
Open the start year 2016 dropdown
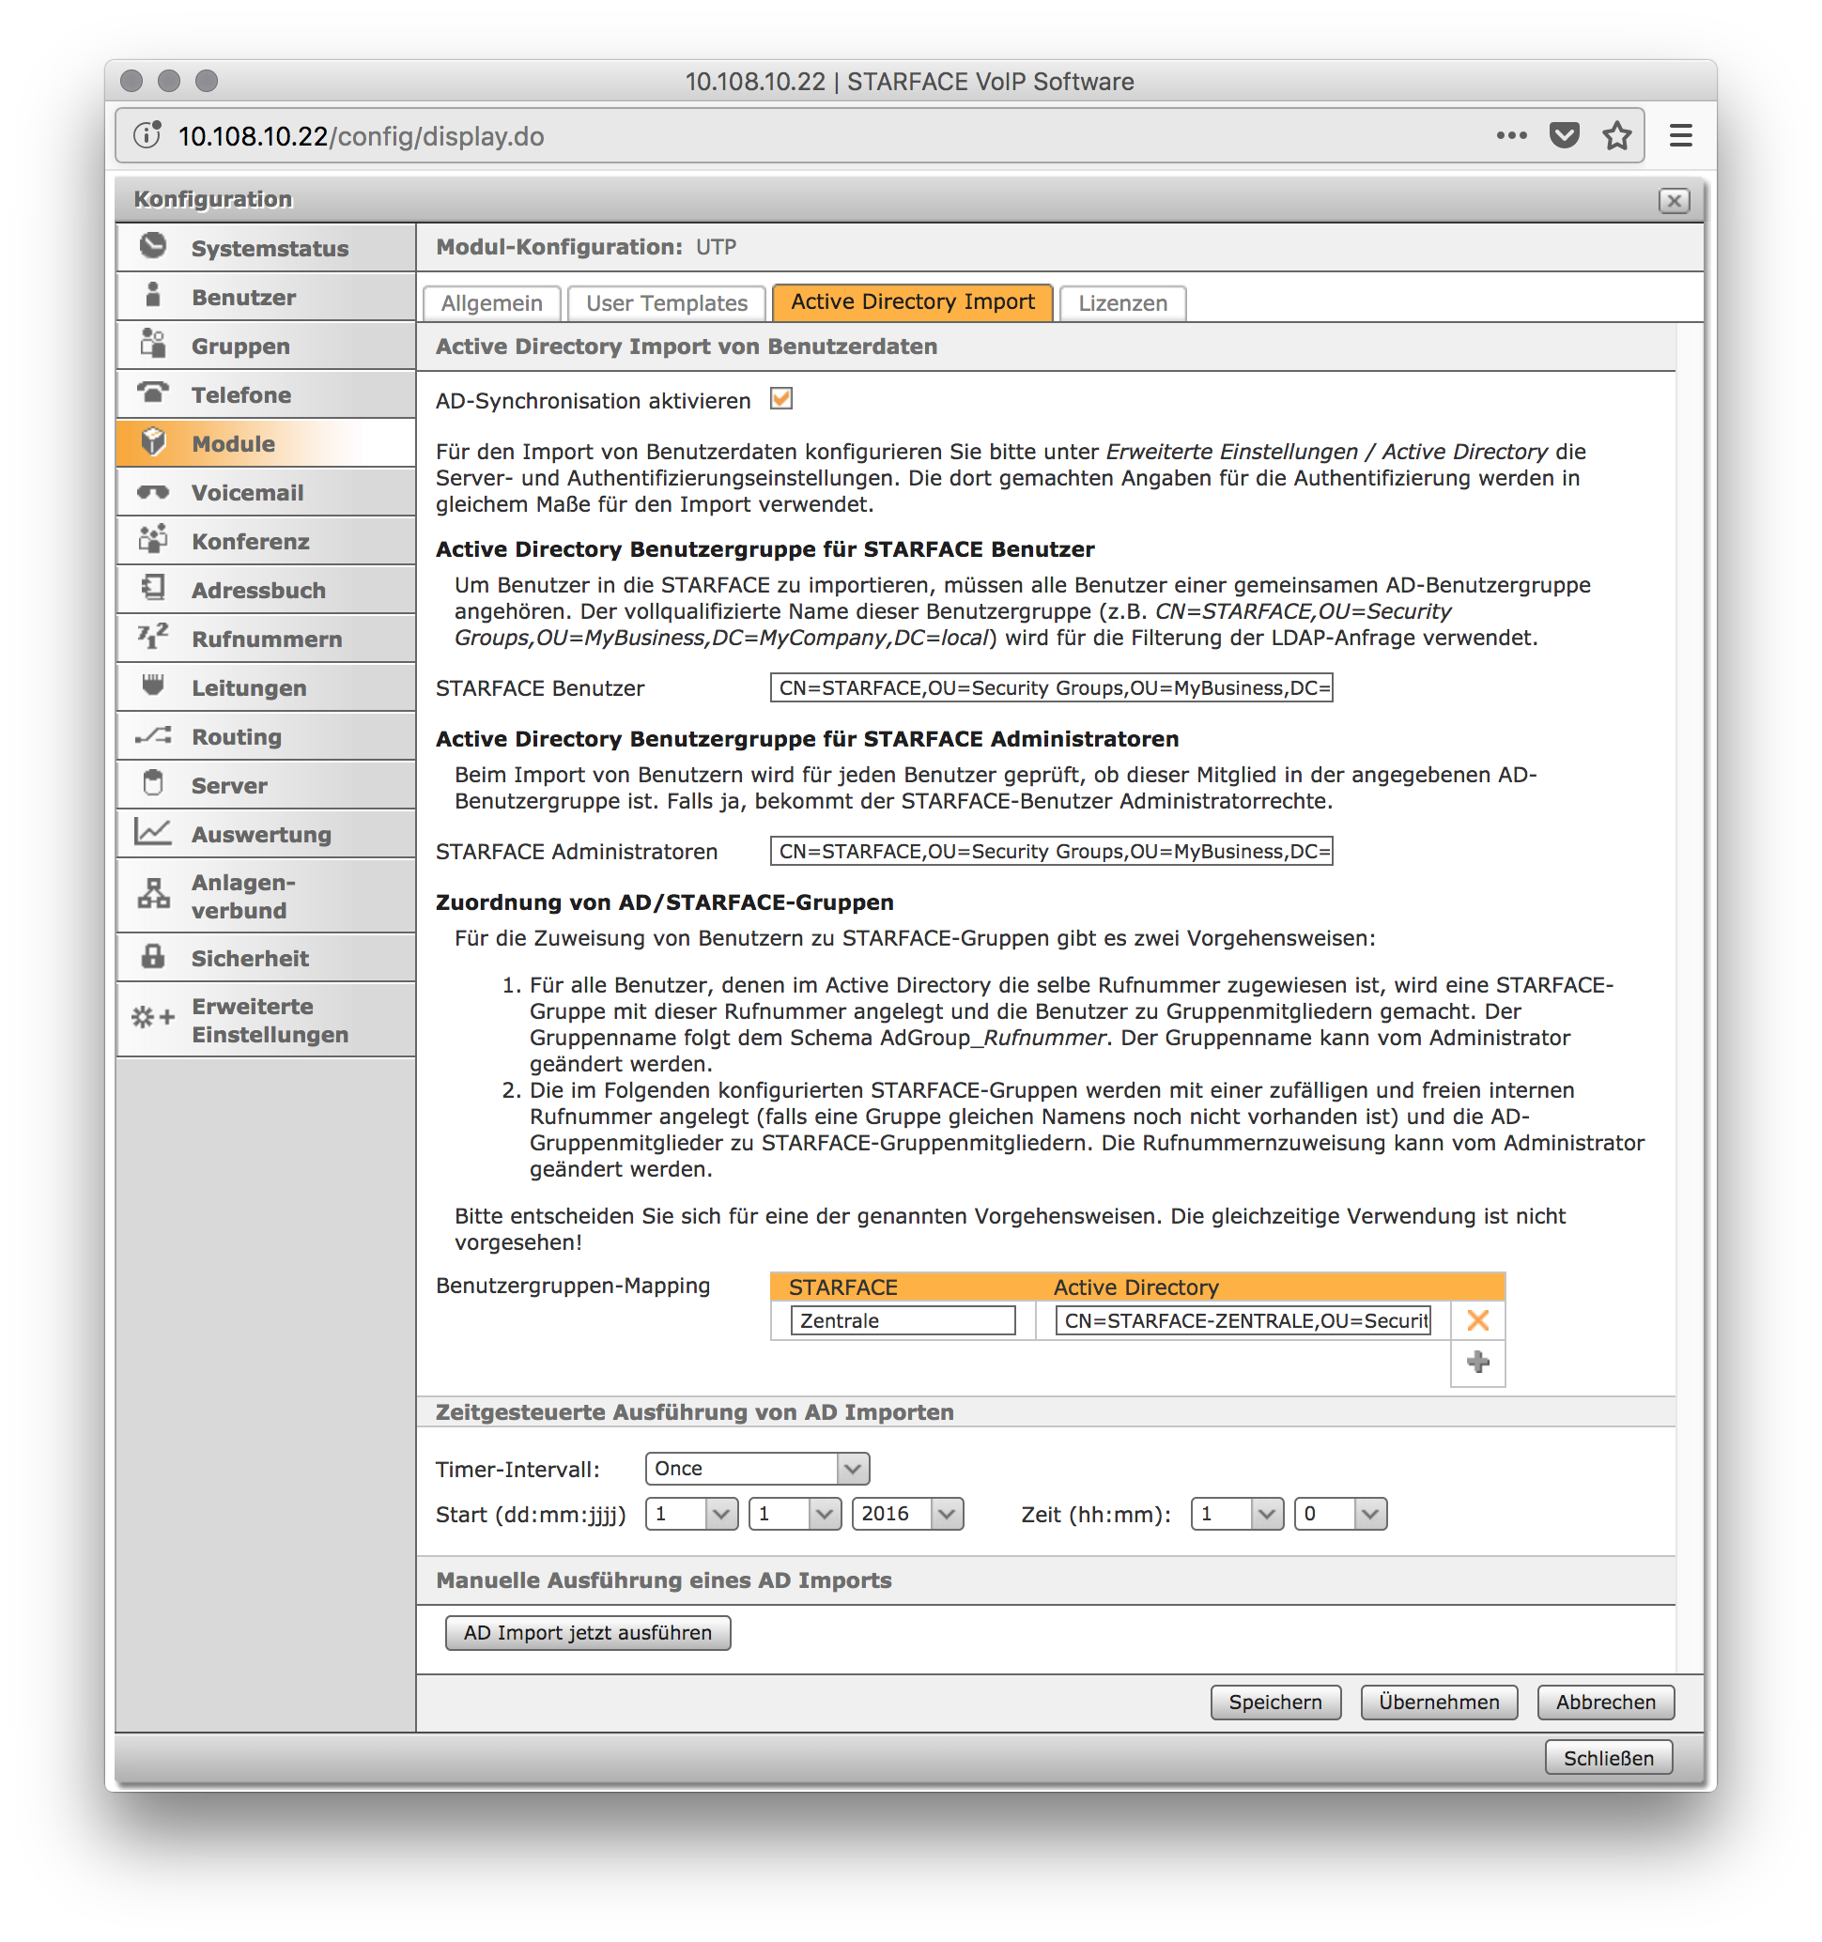click(x=908, y=1514)
